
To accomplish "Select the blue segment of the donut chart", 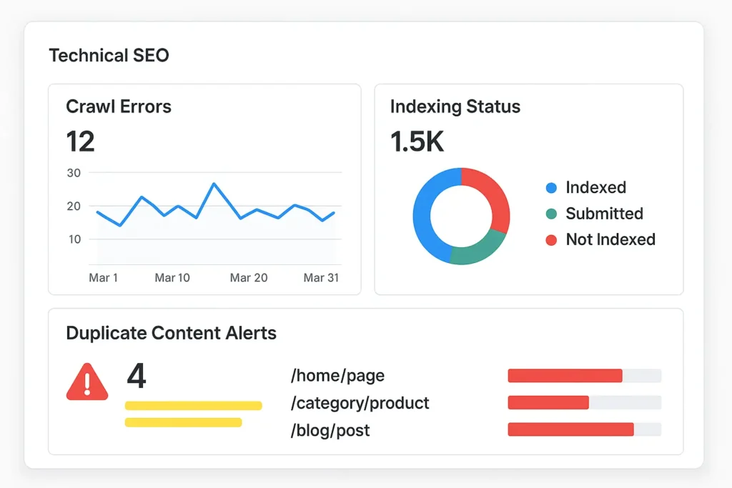I will [427, 214].
